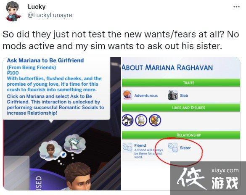Click the Adventurous trait icon
This screenshot has width=246, height=195.
(x=127, y=95)
